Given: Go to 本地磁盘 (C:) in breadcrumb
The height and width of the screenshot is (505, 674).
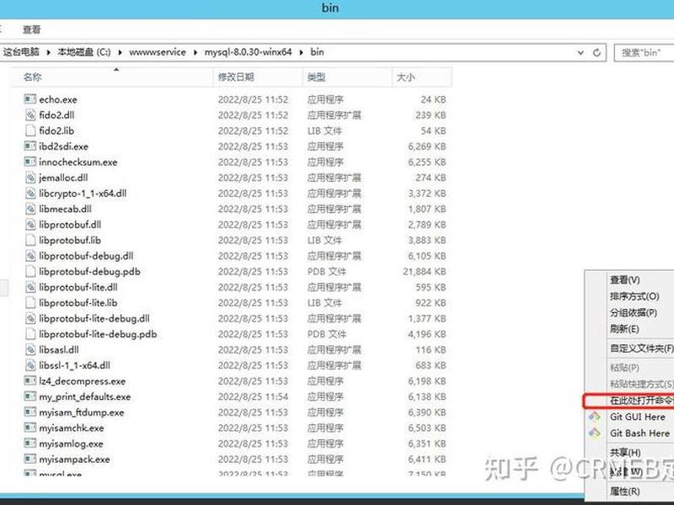Looking at the screenshot, I should tap(83, 52).
